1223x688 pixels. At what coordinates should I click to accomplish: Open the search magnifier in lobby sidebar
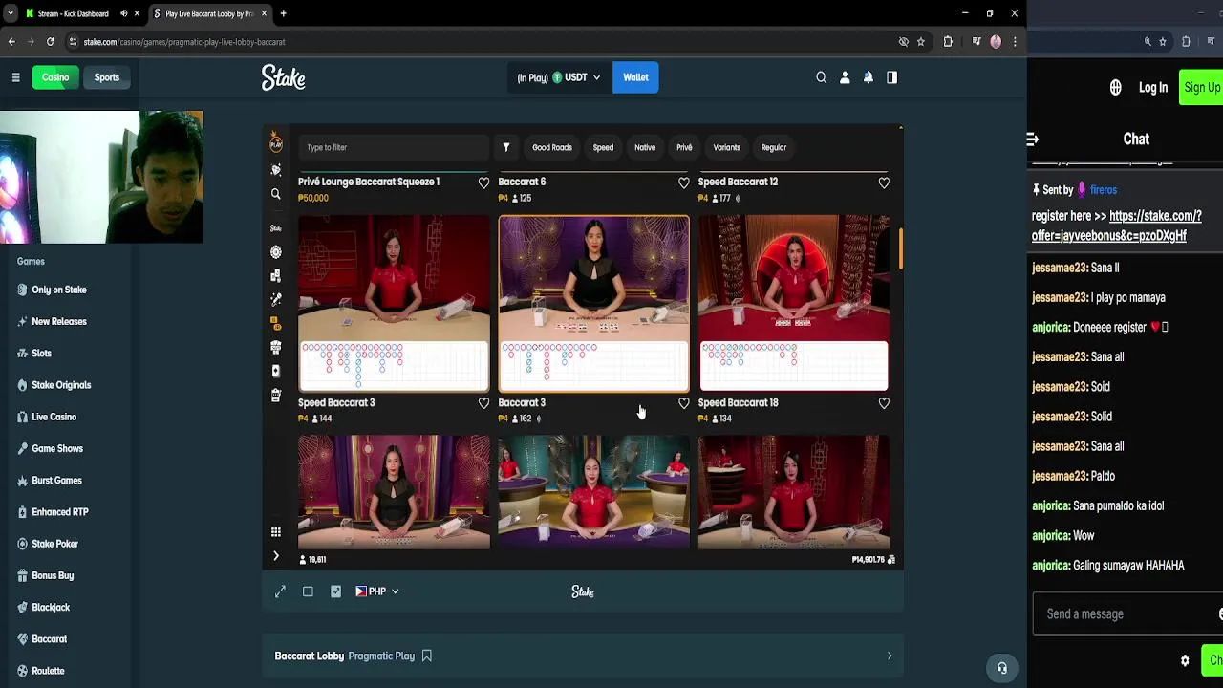[275, 194]
